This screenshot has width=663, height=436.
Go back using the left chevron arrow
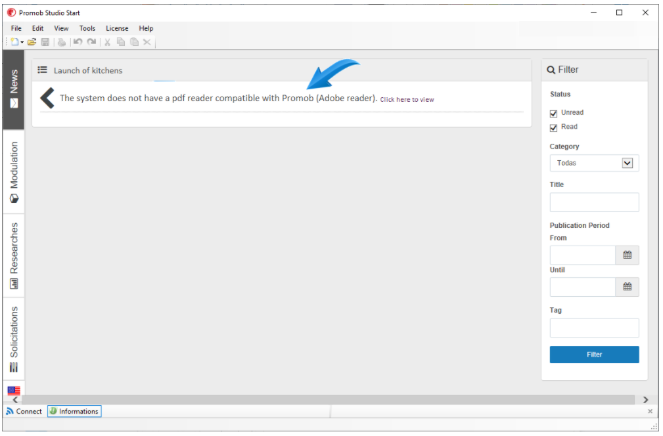(47, 98)
